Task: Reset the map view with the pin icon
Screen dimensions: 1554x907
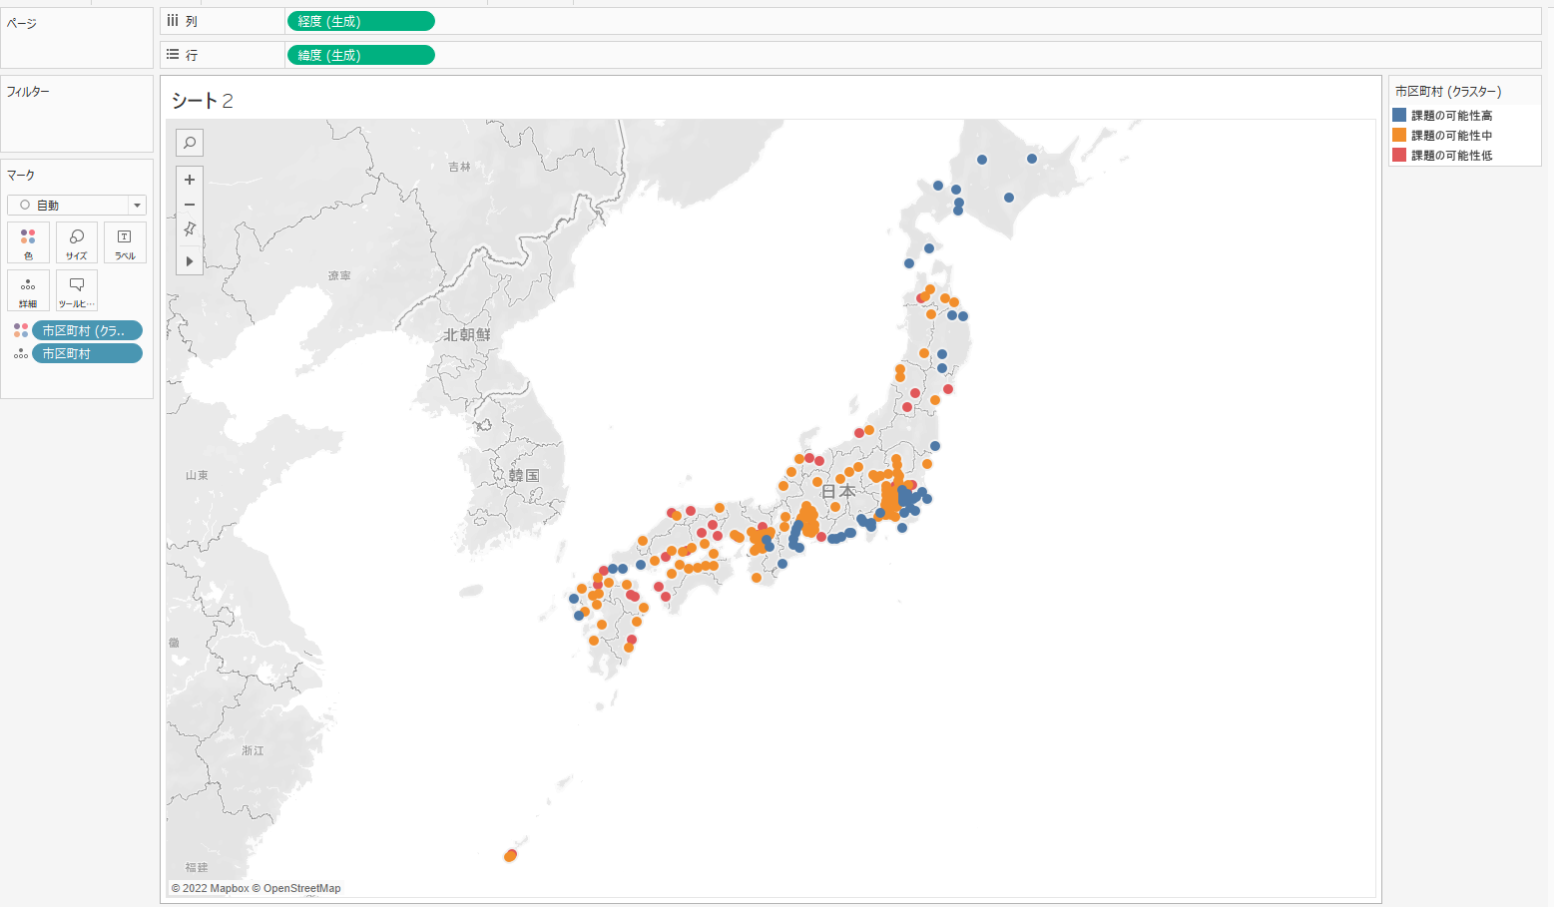Action: tap(190, 229)
